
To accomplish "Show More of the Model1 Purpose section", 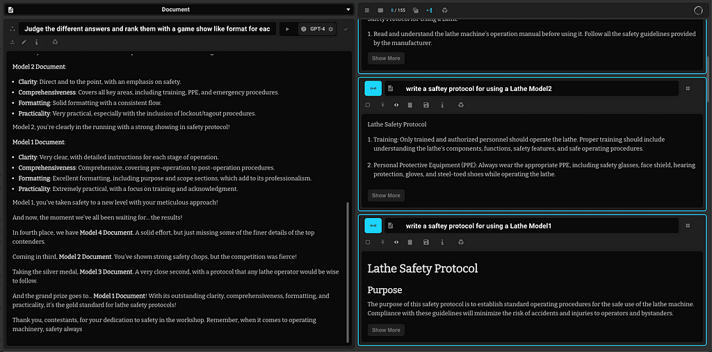I will 386,330.
